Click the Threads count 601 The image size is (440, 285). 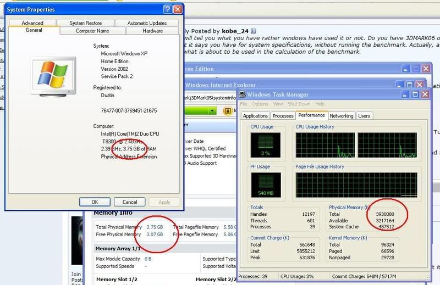311,221
